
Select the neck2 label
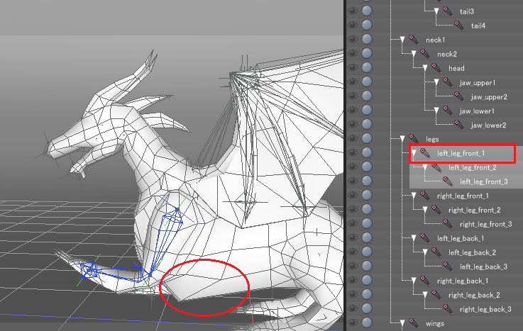447,54
